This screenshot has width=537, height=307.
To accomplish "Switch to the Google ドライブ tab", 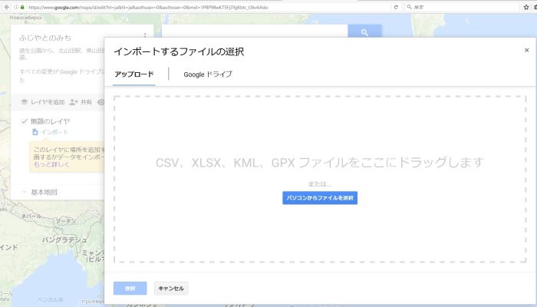I will tap(208, 74).
